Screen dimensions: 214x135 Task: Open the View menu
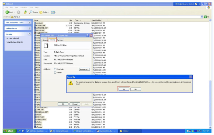pos(17,7)
